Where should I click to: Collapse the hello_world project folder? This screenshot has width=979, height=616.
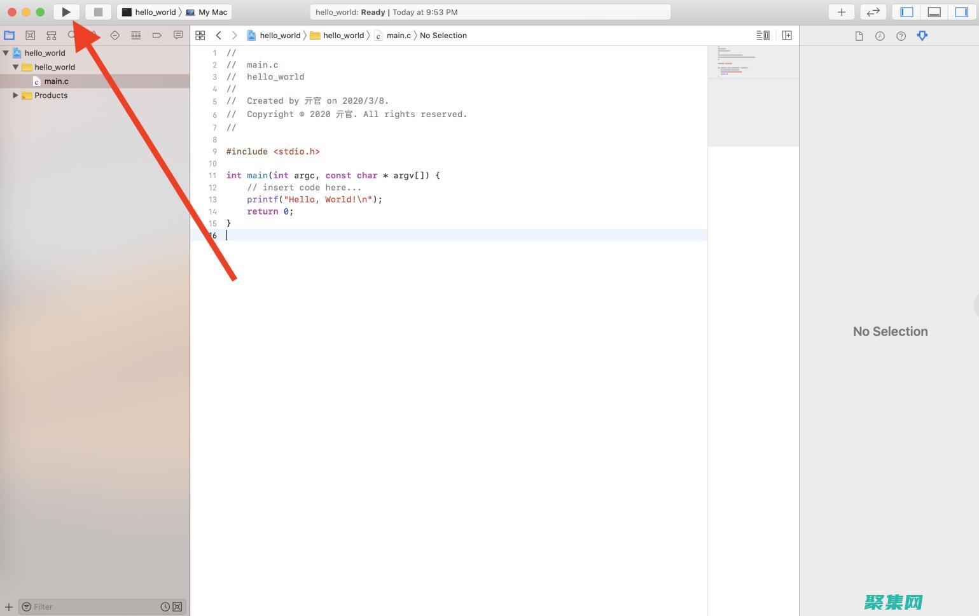tap(15, 67)
